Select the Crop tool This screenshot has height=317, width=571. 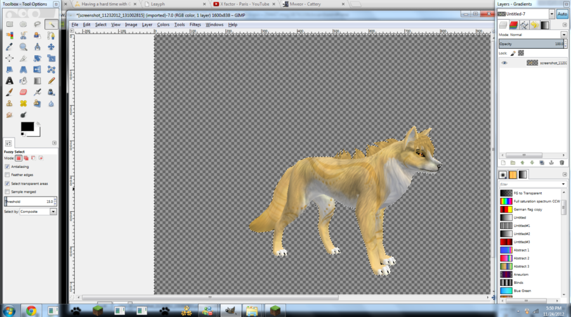(23, 58)
